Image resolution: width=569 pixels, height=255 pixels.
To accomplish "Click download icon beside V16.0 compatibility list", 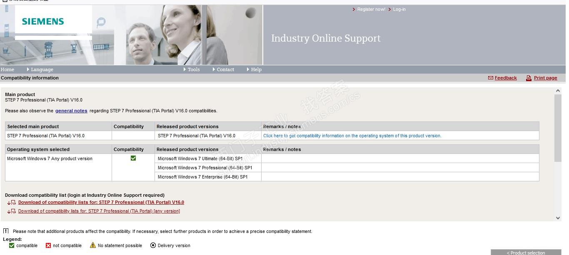I will pos(12,203).
